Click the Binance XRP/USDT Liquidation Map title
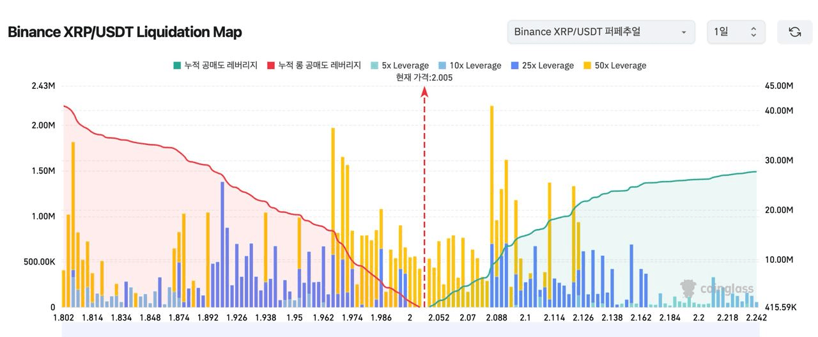818x337 pixels. (x=125, y=32)
